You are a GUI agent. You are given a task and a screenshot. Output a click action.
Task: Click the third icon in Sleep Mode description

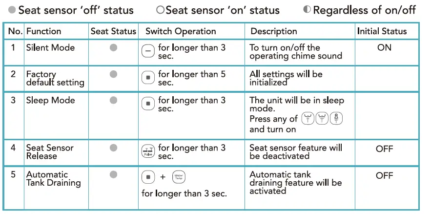[x=337, y=119]
